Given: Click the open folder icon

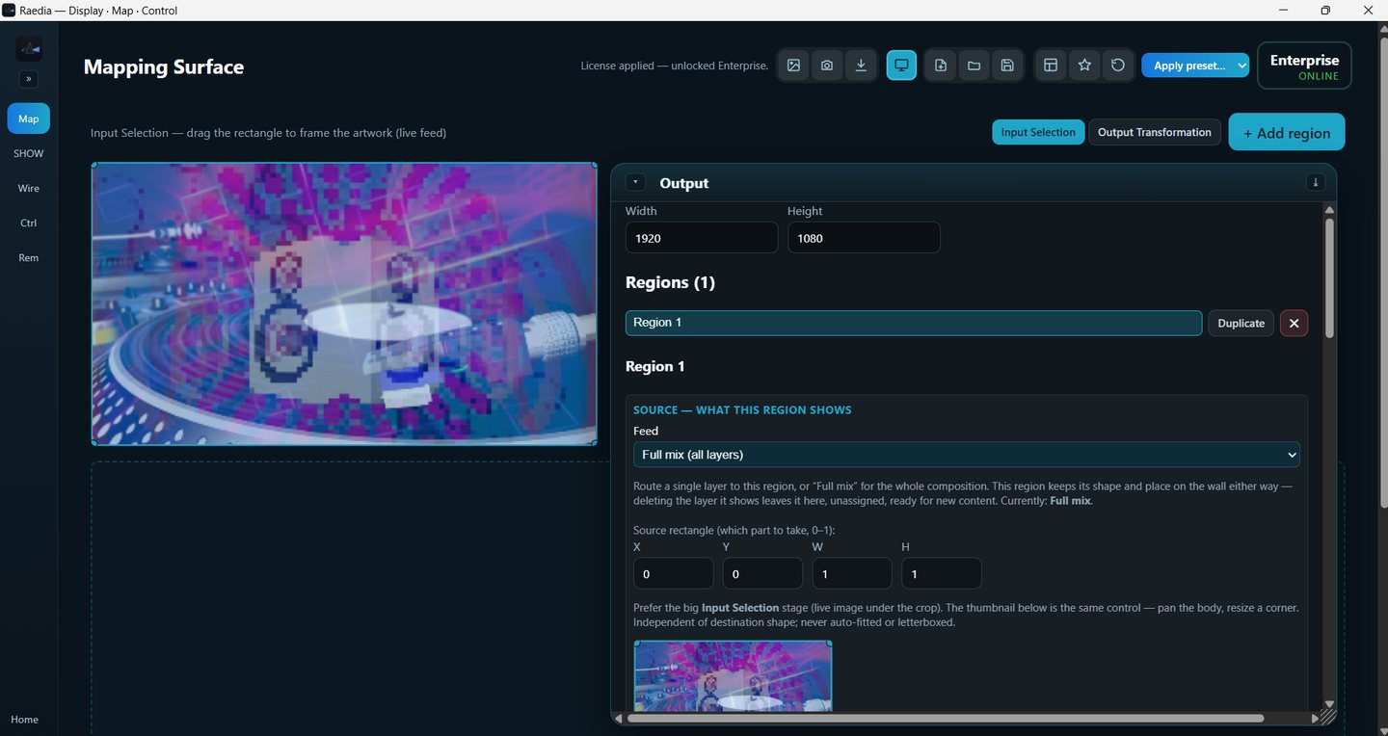Looking at the screenshot, I should point(974,66).
